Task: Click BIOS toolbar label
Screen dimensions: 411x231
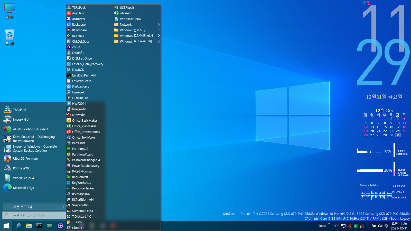Action: point(336,226)
